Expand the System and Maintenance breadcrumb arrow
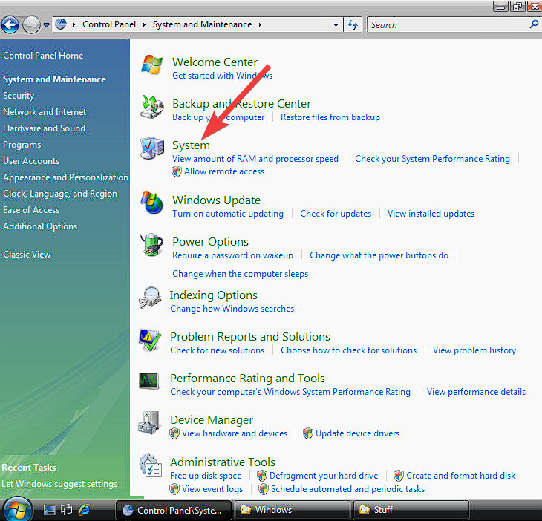This screenshot has height=521, width=542. point(261,24)
